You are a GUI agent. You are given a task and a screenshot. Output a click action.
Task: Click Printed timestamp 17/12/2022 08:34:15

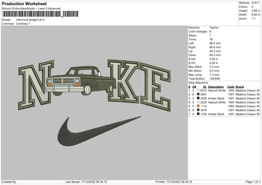[x=179, y=182]
